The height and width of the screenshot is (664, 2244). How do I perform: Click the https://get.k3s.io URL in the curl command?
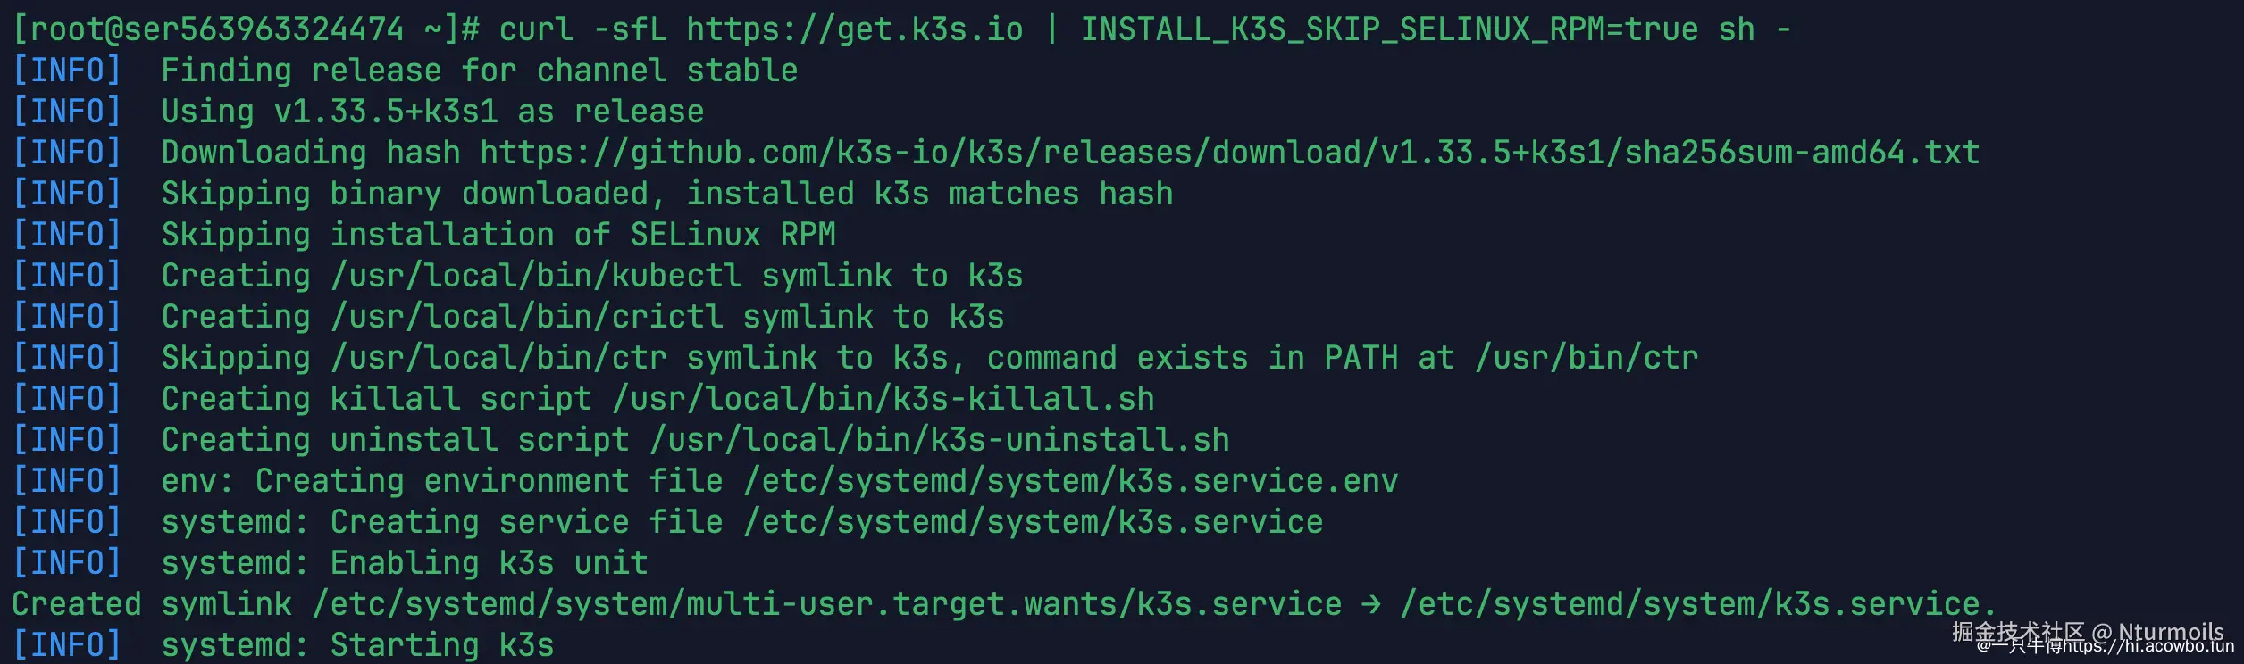pos(854,29)
